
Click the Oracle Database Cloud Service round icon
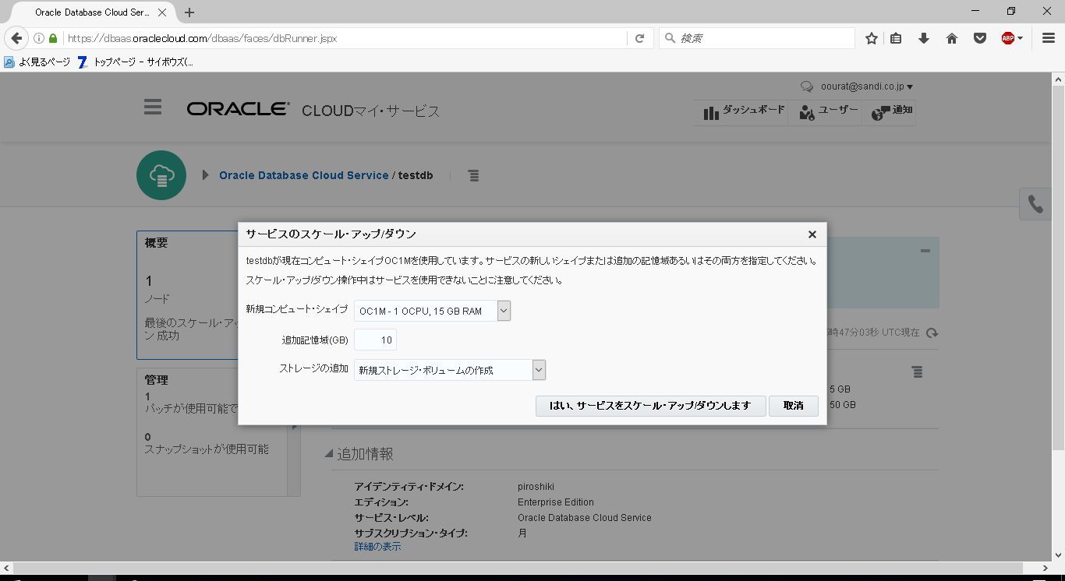(161, 175)
